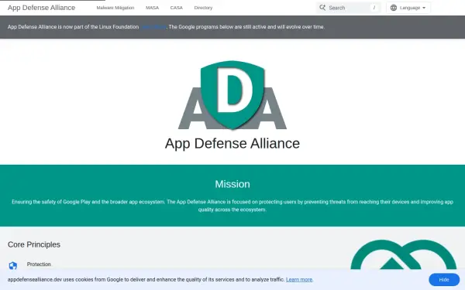
Task: Open the MASA navigation tab
Action: click(152, 8)
